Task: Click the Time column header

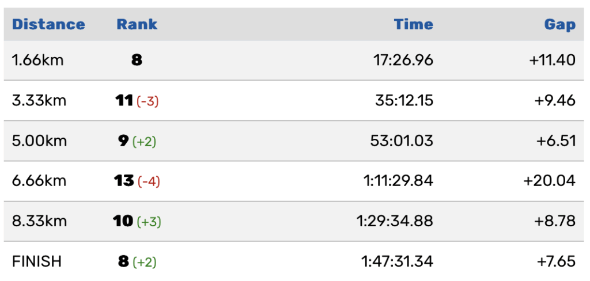Action: click(413, 25)
